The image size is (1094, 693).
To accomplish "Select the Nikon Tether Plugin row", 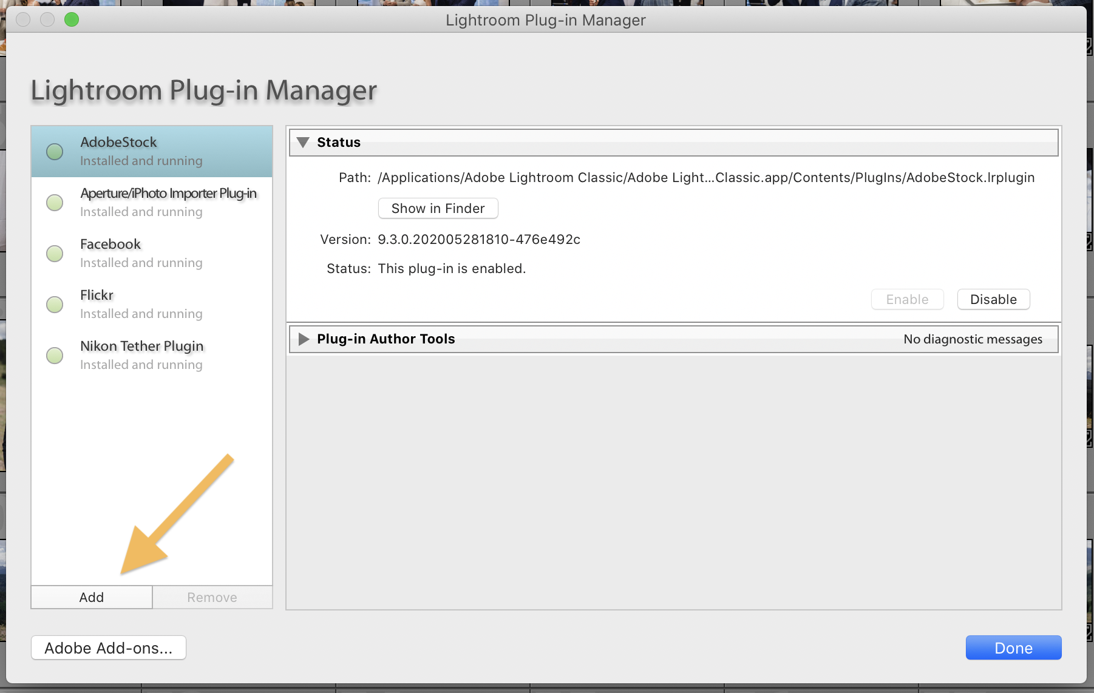I will coord(152,356).
